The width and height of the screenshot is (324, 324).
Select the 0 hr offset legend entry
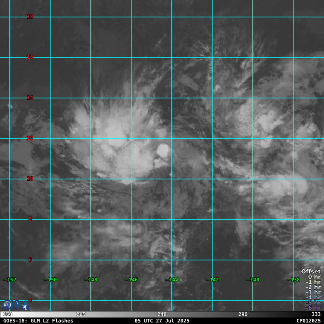314,277
